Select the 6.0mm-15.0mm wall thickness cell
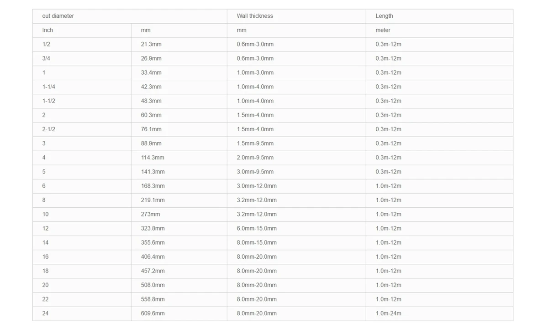 (296, 228)
